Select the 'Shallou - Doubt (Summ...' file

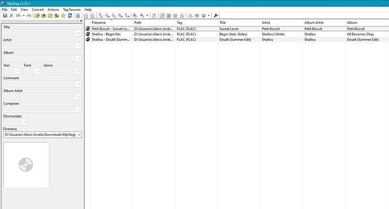click(111, 39)
